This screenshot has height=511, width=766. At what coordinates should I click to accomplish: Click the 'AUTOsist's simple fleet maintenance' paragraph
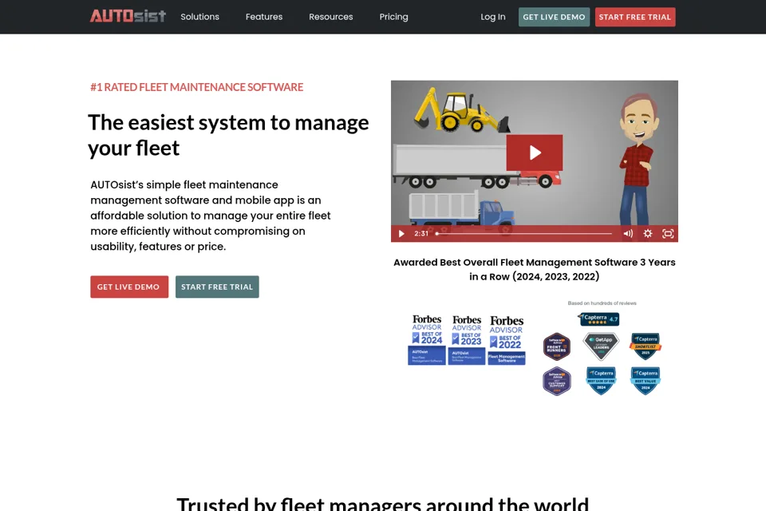[211, 216]
